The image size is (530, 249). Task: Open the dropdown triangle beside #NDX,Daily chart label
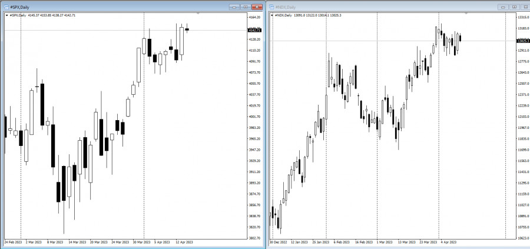273,15
